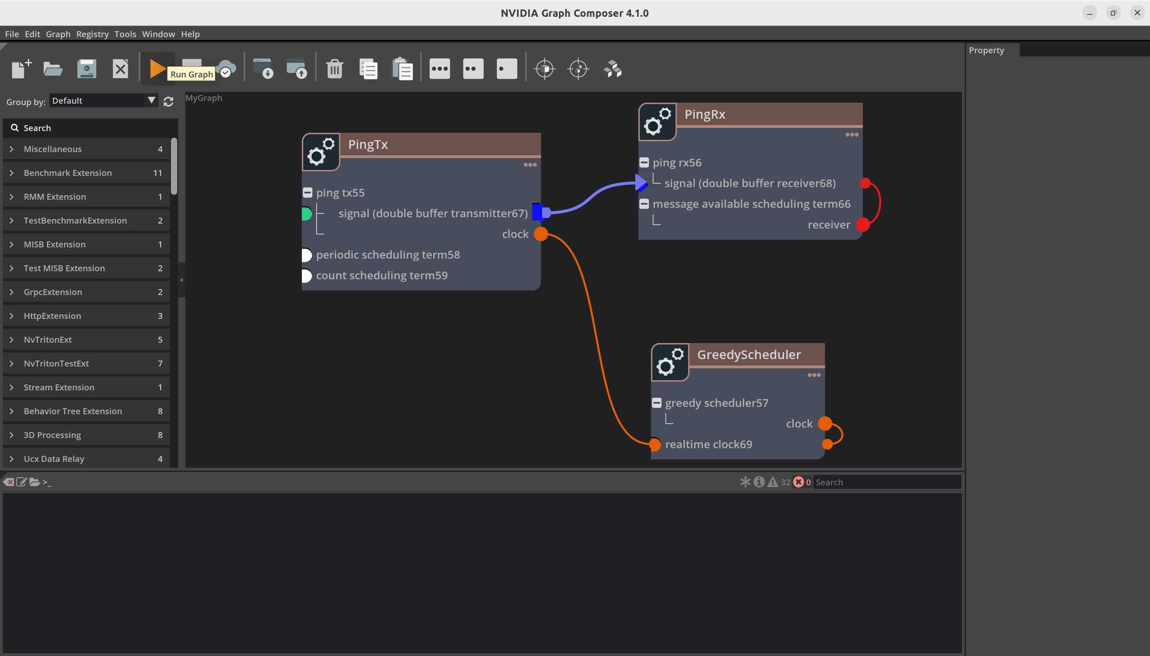This screenshot has width=1150, height=656.
Task: Expand the NvTritonExt category
Action: coord(86,339)
